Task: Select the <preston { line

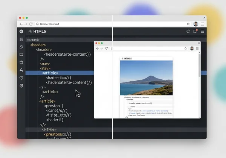Action: pos(53,106)
